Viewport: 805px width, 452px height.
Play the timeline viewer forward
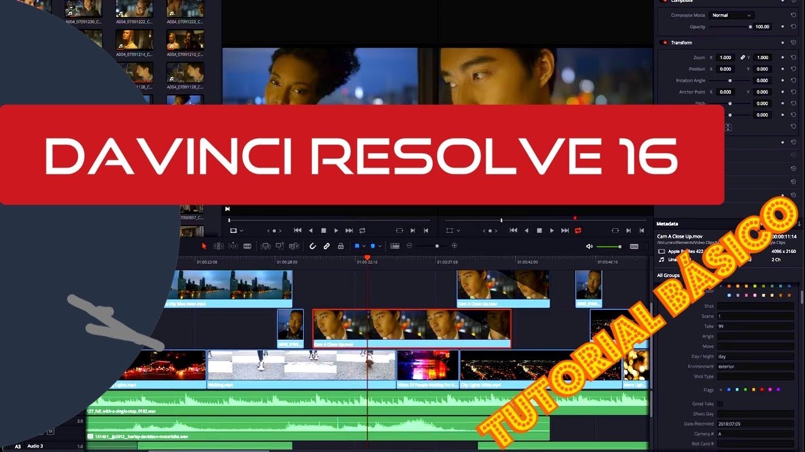click(x=552, y=230)
